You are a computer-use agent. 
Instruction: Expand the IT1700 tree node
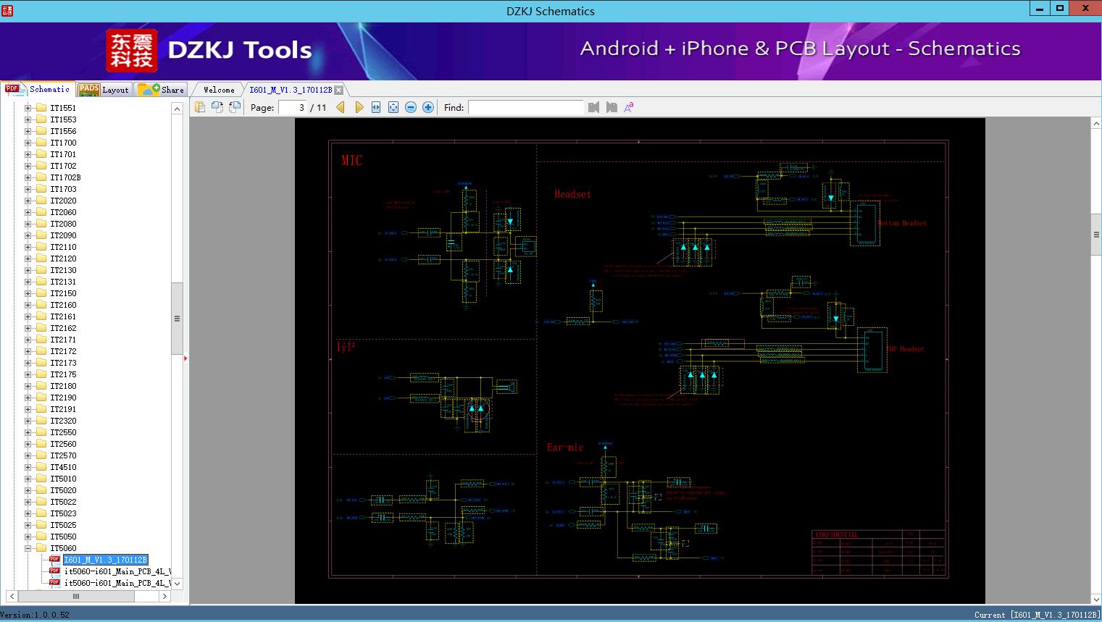click(28, 143)
